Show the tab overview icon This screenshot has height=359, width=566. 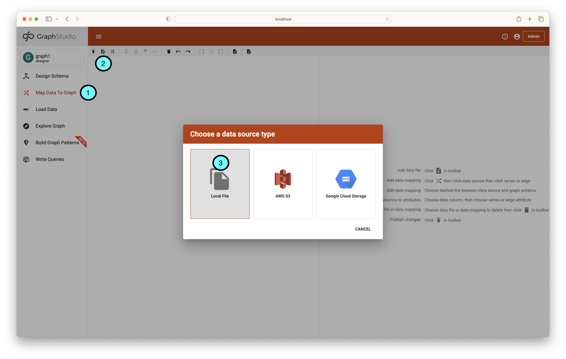[541, 19]
